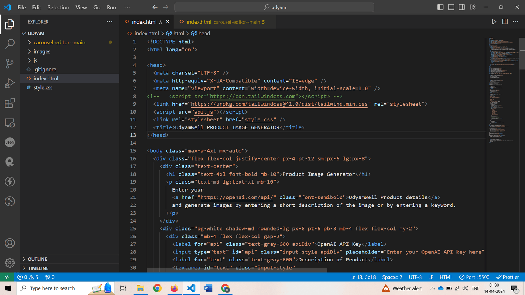Change indentation via Spaces: 2
525x295 pixels.
click(392, 277)
